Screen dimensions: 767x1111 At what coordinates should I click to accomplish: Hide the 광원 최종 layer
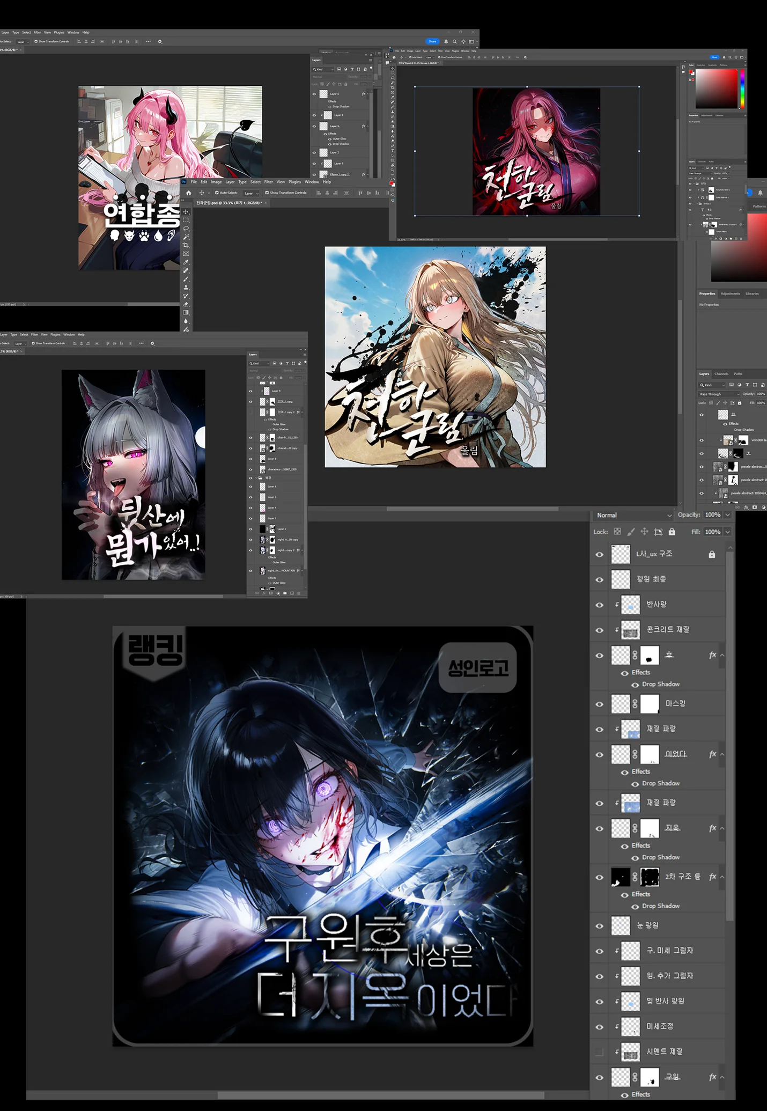600,579
